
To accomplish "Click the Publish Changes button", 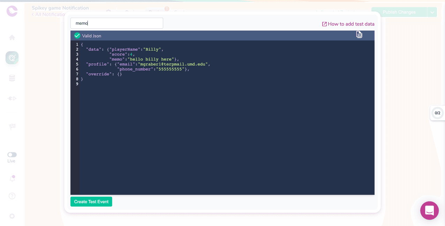I will tap(399, 12).
